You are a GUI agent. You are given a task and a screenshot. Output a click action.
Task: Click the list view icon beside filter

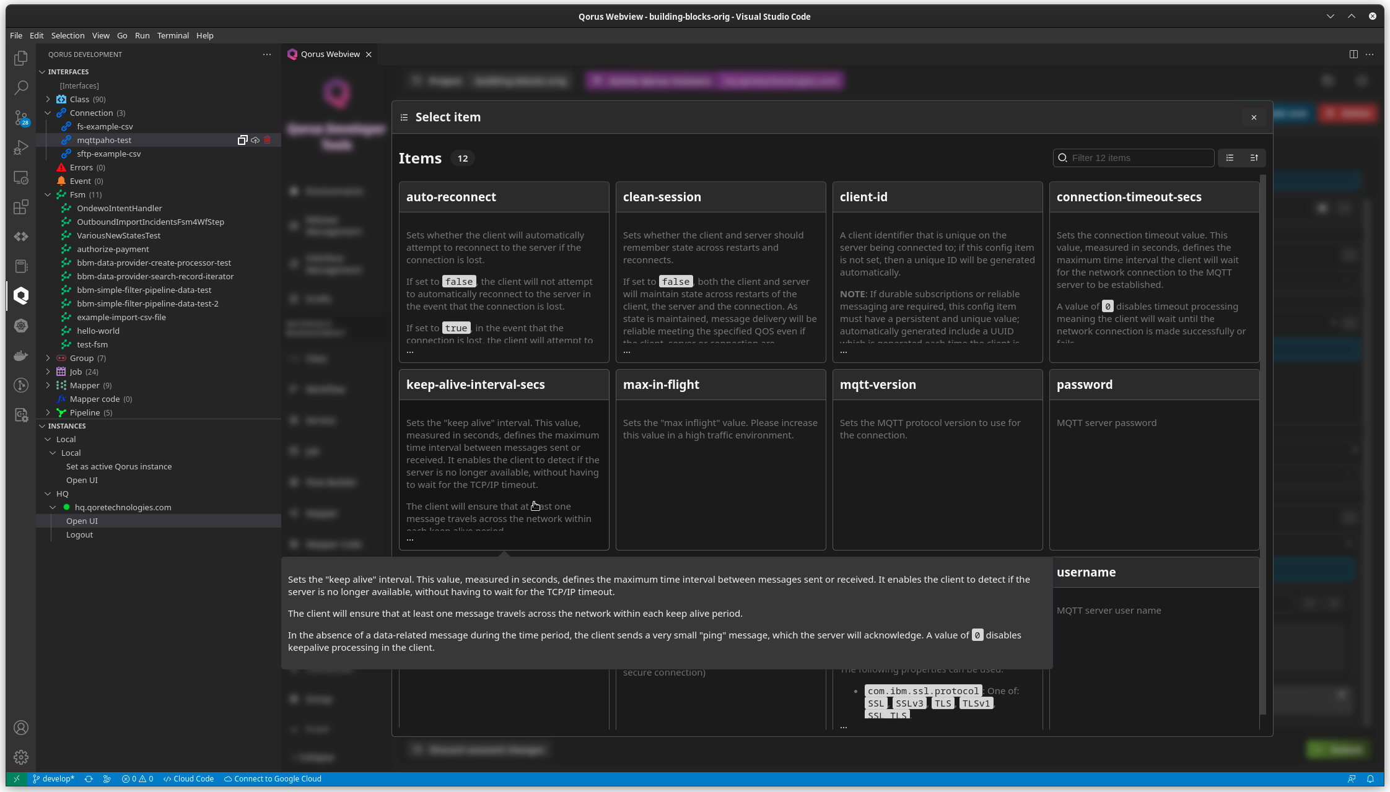pyautogui.click(x=1230, y=158)
